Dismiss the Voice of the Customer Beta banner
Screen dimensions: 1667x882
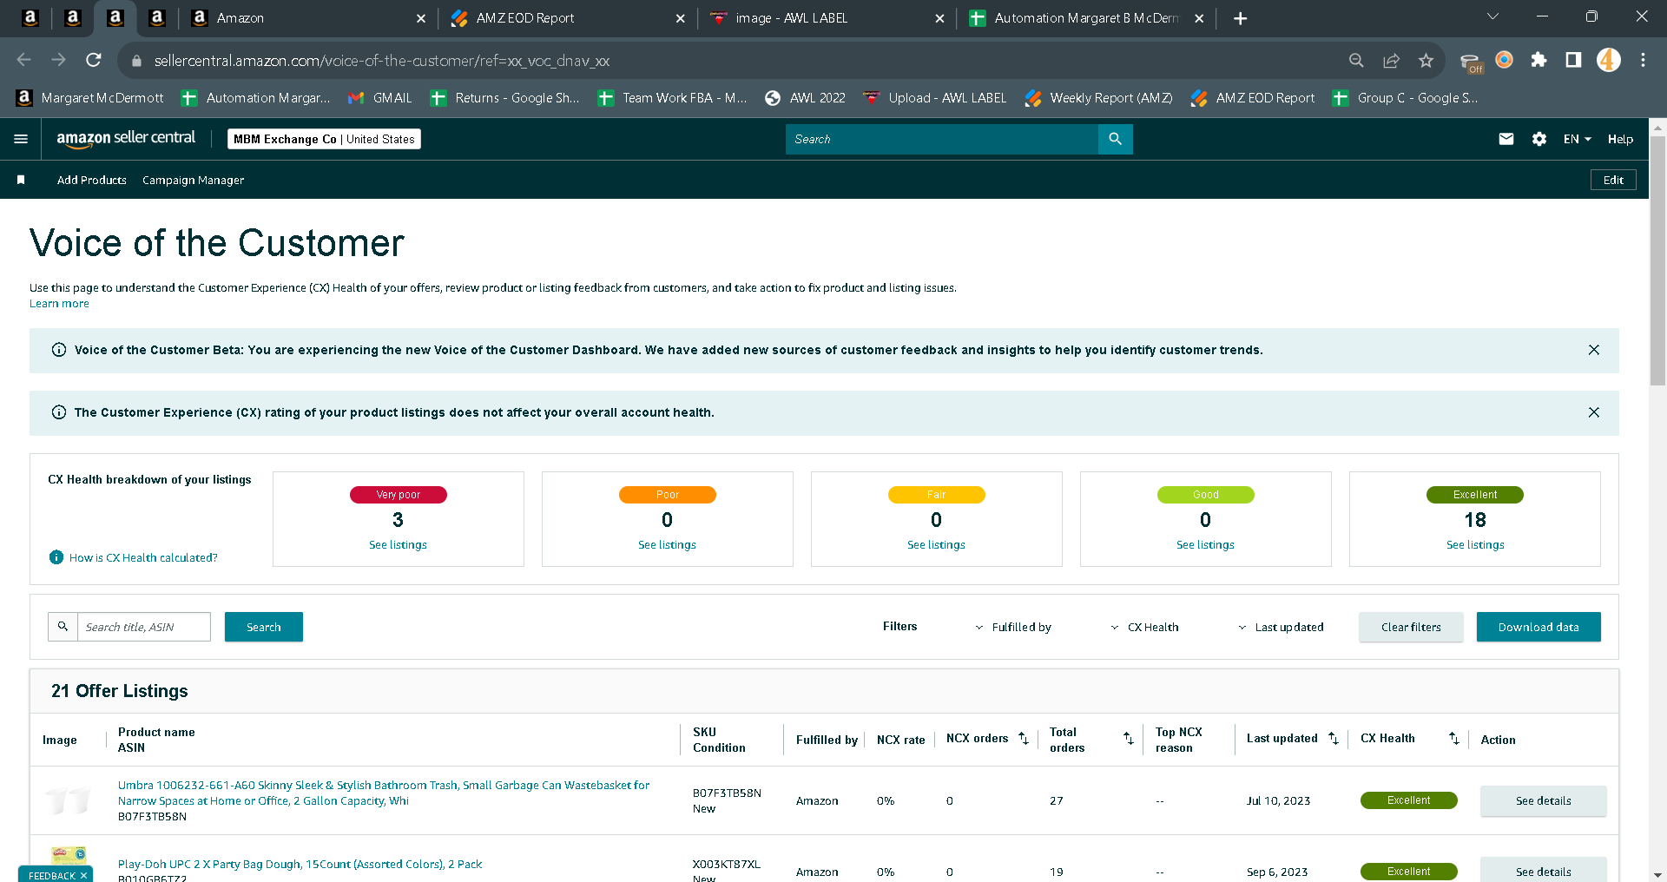[1594, 350]
